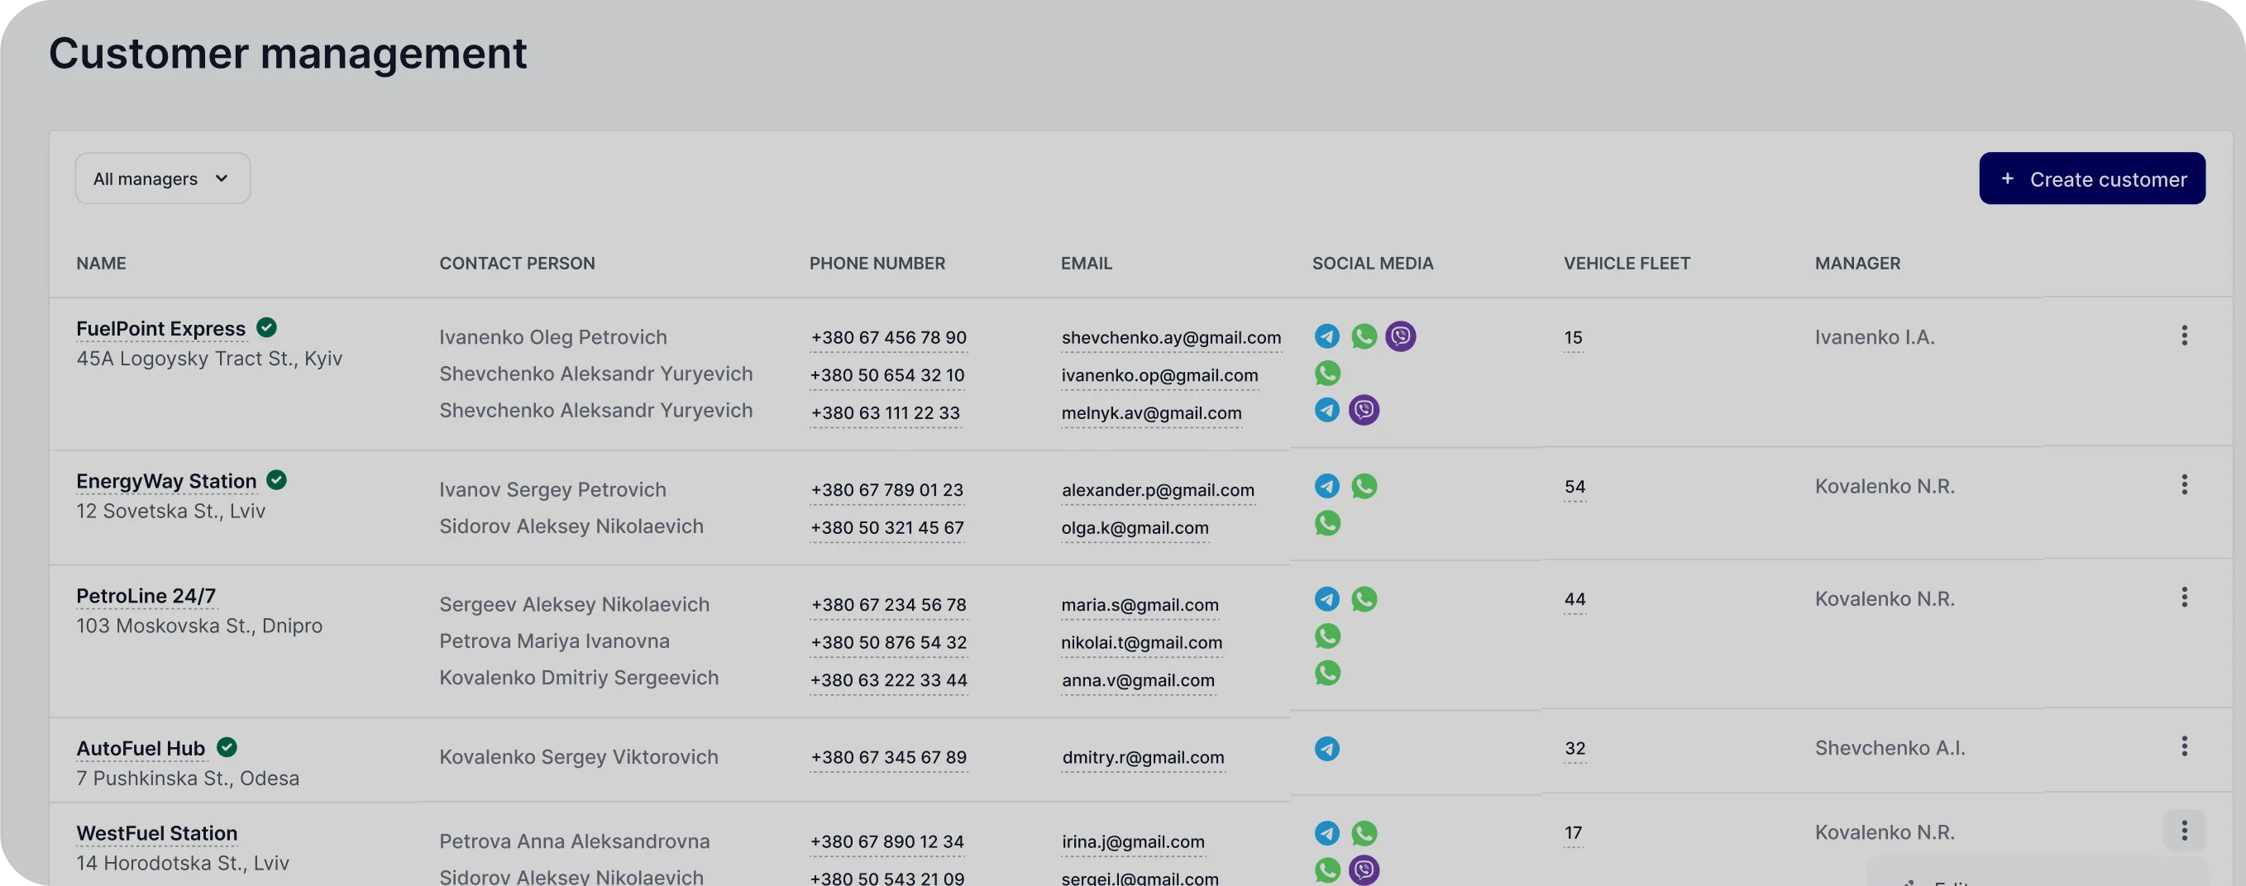Open WhatsApp for the olga.k@gmail.com contact
Image resolution: width=2246 pixels, height=886 pixels.
tap(1327, 524)
